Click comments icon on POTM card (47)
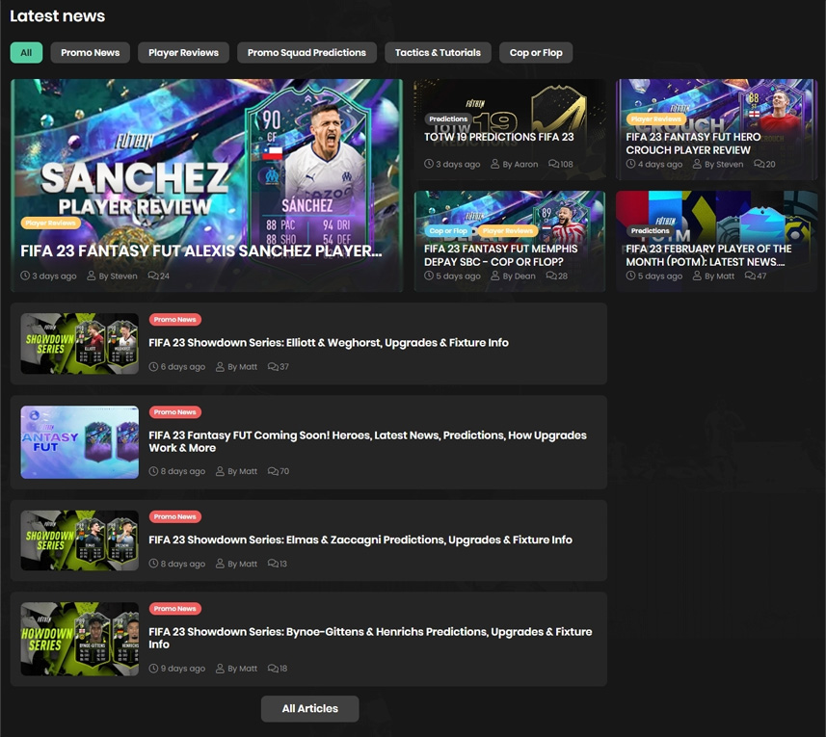Screen dimensions: 826x737 (x=750, y=276)
